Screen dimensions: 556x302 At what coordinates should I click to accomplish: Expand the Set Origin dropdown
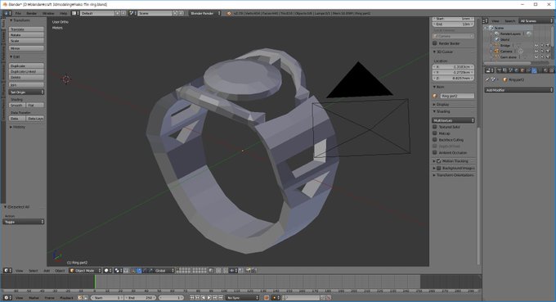pyautogui.click(x=27, y=92)
